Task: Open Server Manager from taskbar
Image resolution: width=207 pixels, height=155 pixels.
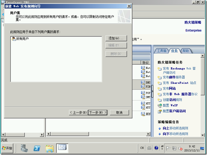Action: pos(24,148)
